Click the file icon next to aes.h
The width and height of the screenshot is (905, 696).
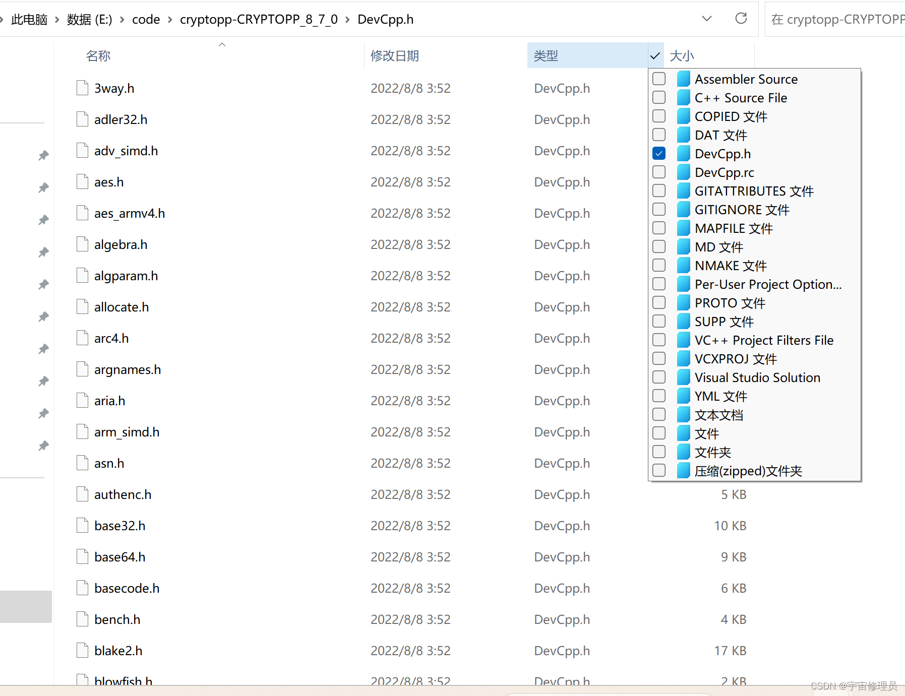point(82,181)
